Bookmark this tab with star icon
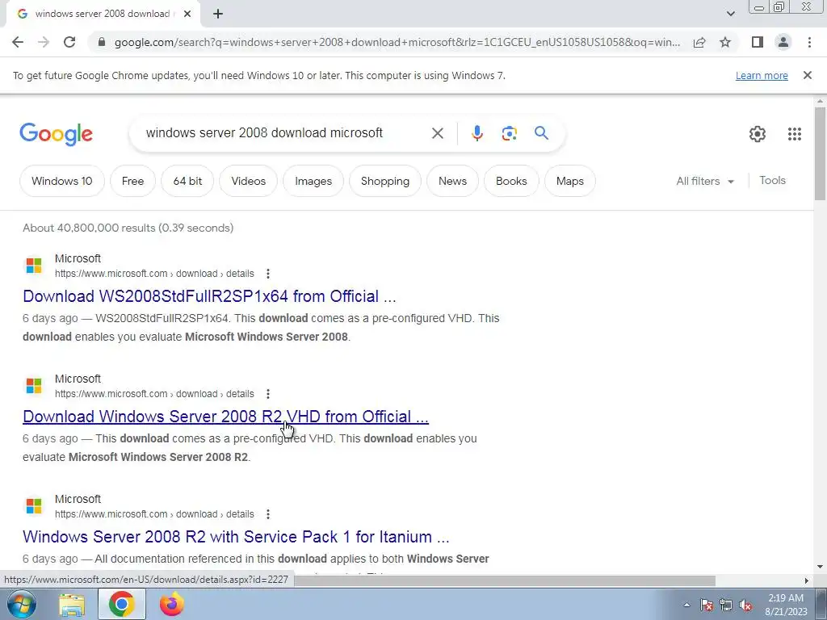 725,42
